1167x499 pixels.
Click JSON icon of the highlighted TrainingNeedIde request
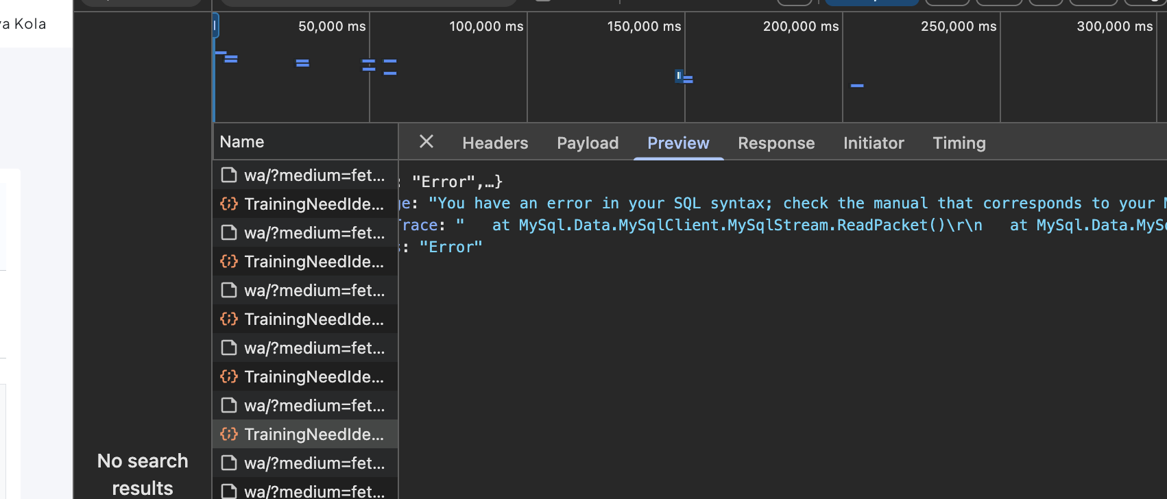[x=229, y=435]
